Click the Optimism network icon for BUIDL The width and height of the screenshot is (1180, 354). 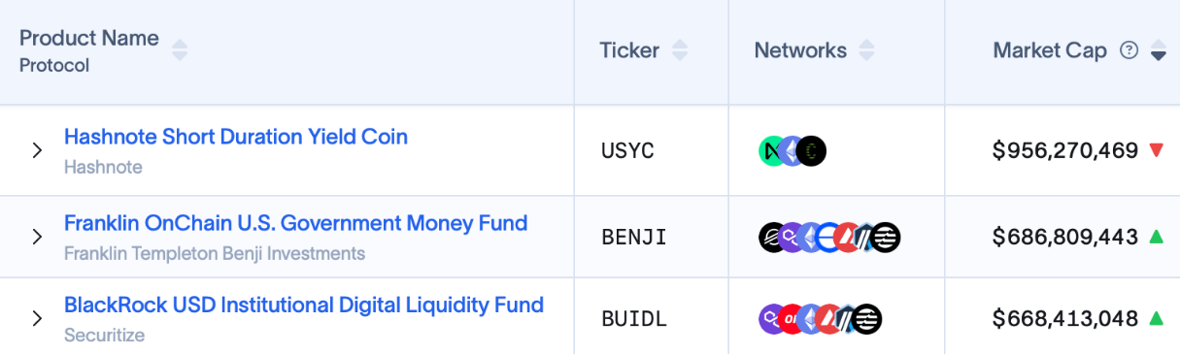791,318
